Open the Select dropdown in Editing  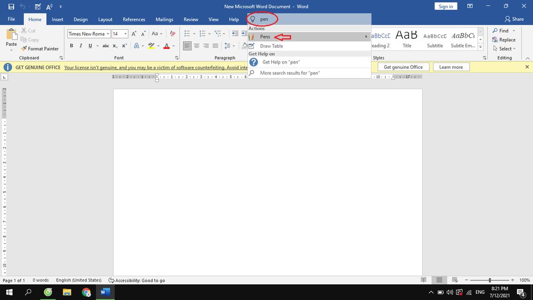tap(504, 48)
